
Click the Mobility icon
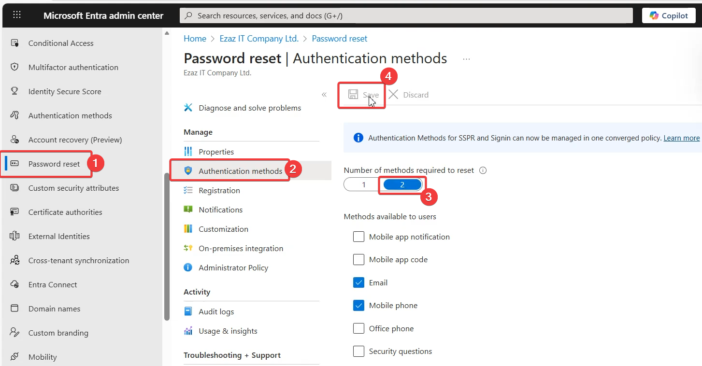pyautogui.click(x=14, y=357)
